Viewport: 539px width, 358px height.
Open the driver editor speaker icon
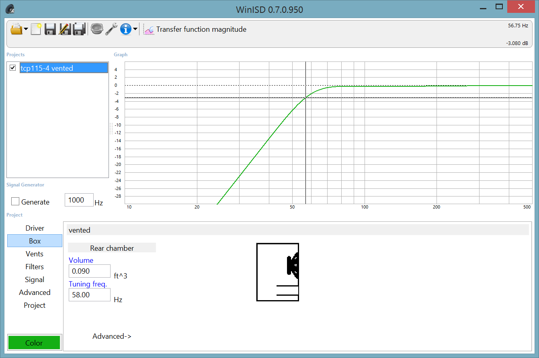point(97,29)
